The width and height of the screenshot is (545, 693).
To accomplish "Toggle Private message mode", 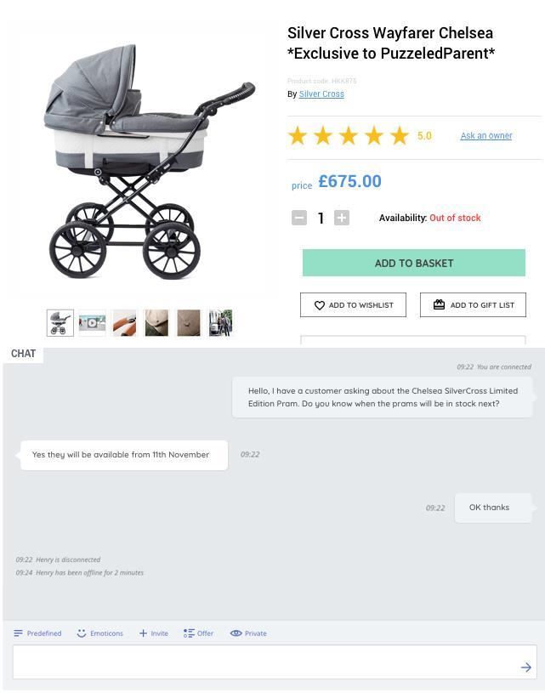I will click(248, 633).
